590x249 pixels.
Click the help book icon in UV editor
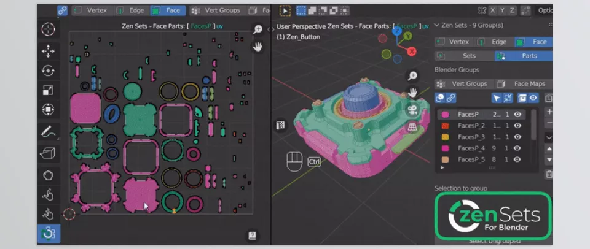tap(252, 236)
